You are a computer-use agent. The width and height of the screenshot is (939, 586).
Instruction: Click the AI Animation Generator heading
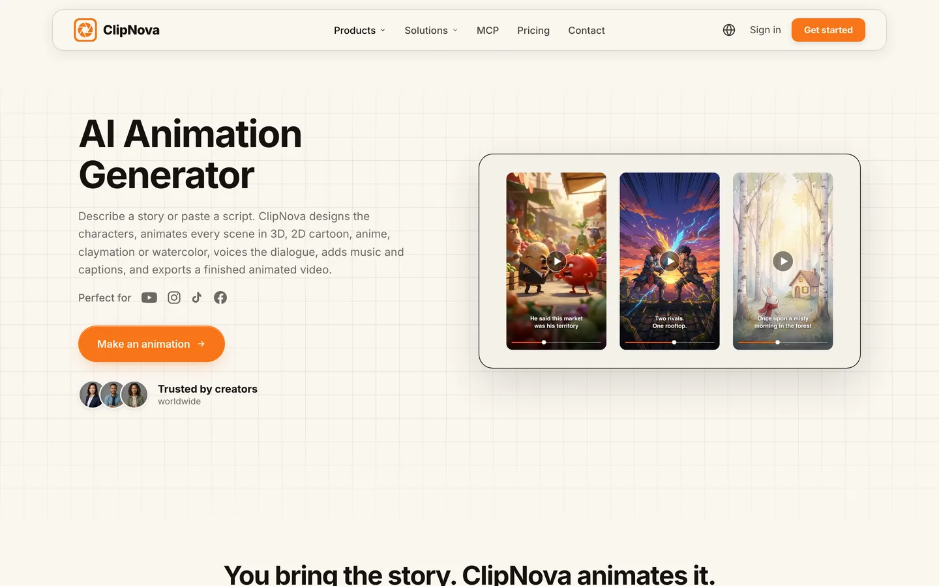click(190, 154)
